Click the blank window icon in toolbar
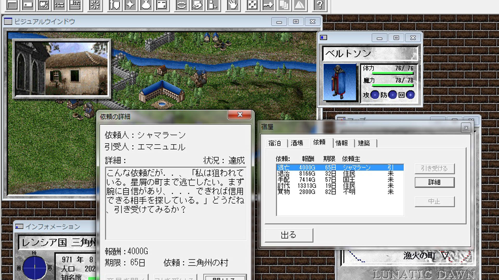Screen dimensions: 499x280 pyautogui.click(x=12, y=5)
